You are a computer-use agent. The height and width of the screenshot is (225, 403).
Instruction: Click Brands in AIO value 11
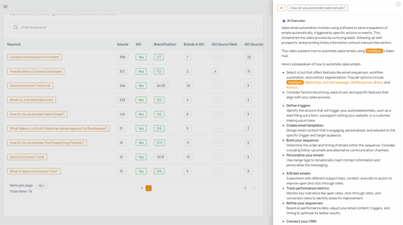click(x=188, y=143)
